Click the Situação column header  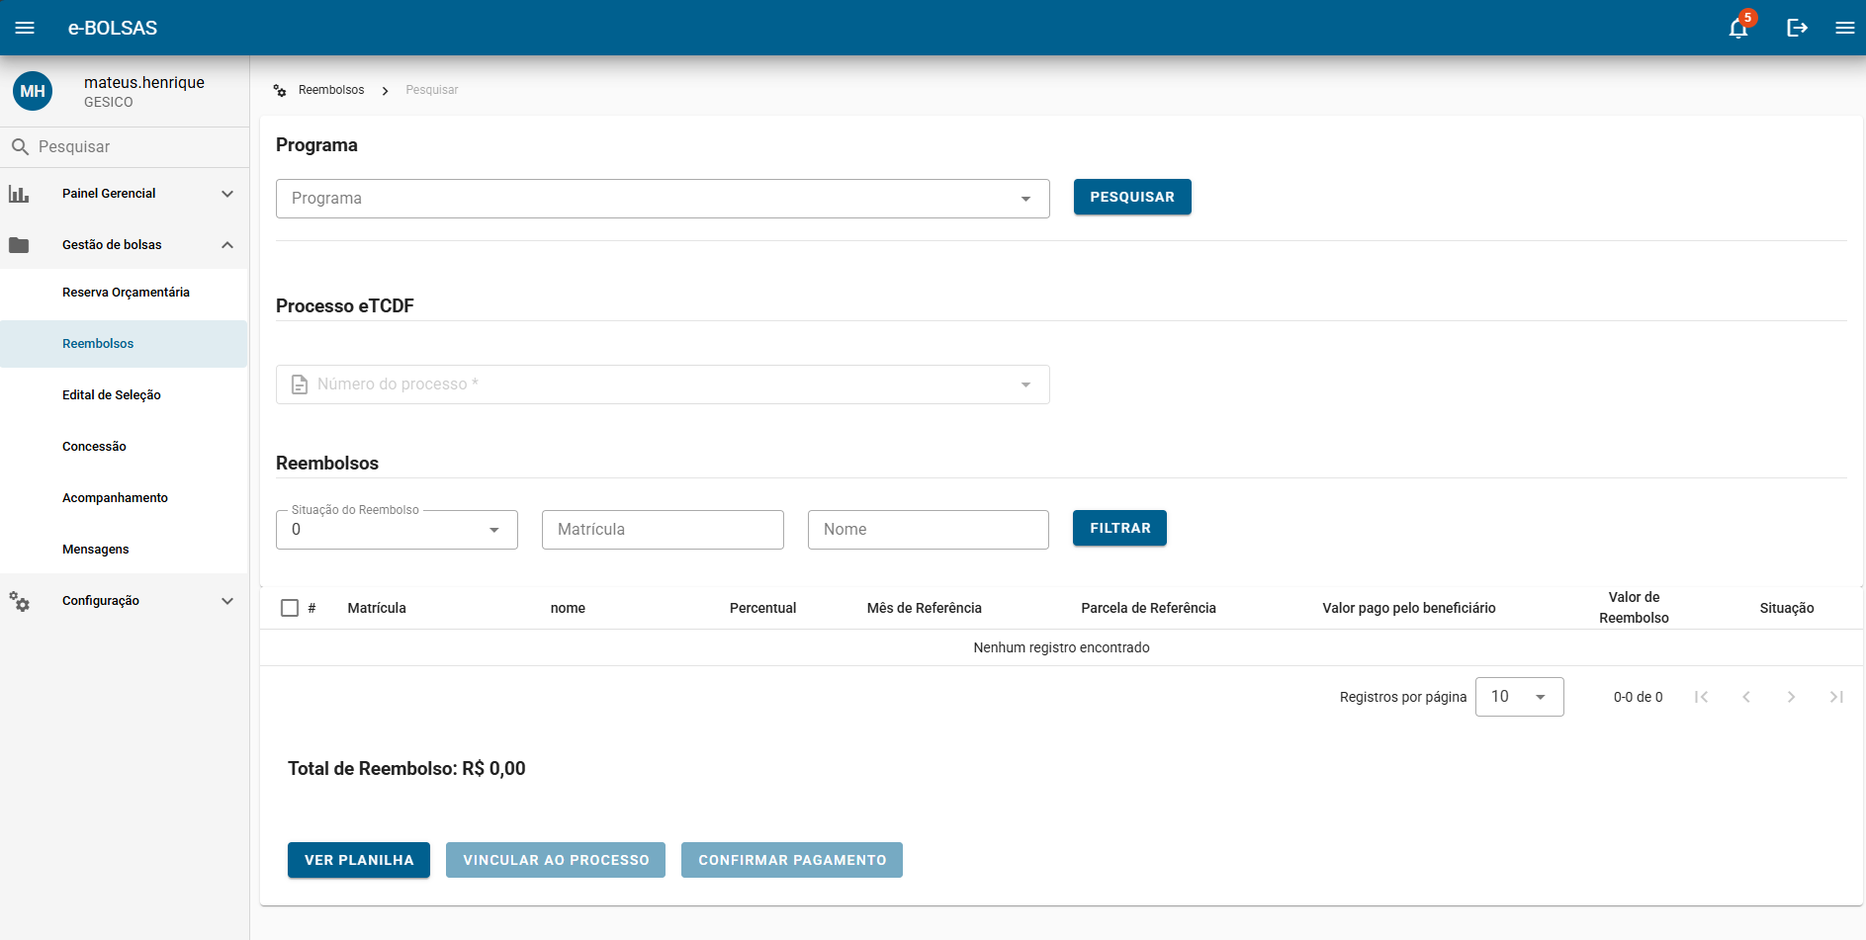pos(1787,608)
